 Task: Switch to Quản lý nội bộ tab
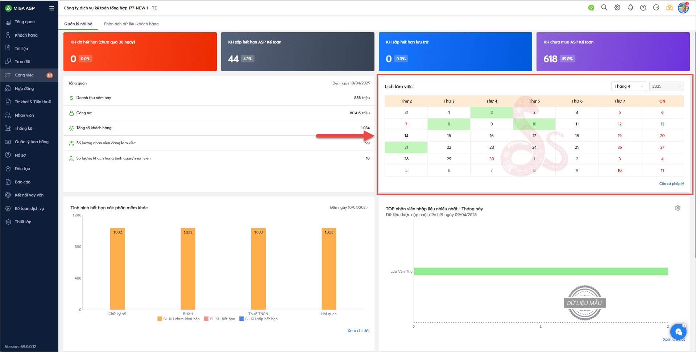click(78, 24)
